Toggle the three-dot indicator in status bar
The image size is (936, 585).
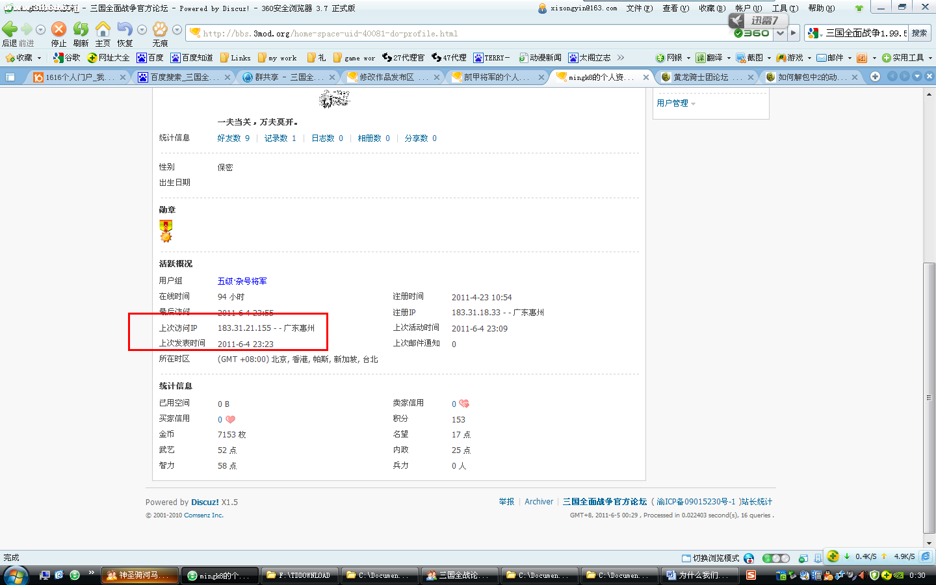coord(775,558)
